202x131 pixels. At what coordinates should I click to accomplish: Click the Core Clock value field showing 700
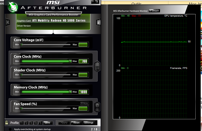[83, 61]
